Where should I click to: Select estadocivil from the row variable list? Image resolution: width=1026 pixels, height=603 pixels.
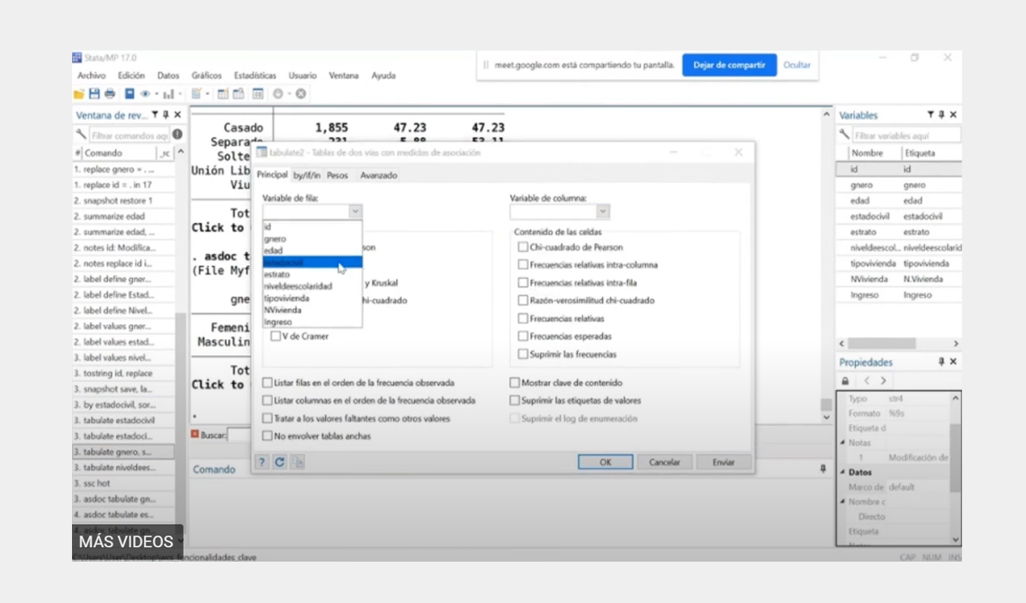[312, 262]
